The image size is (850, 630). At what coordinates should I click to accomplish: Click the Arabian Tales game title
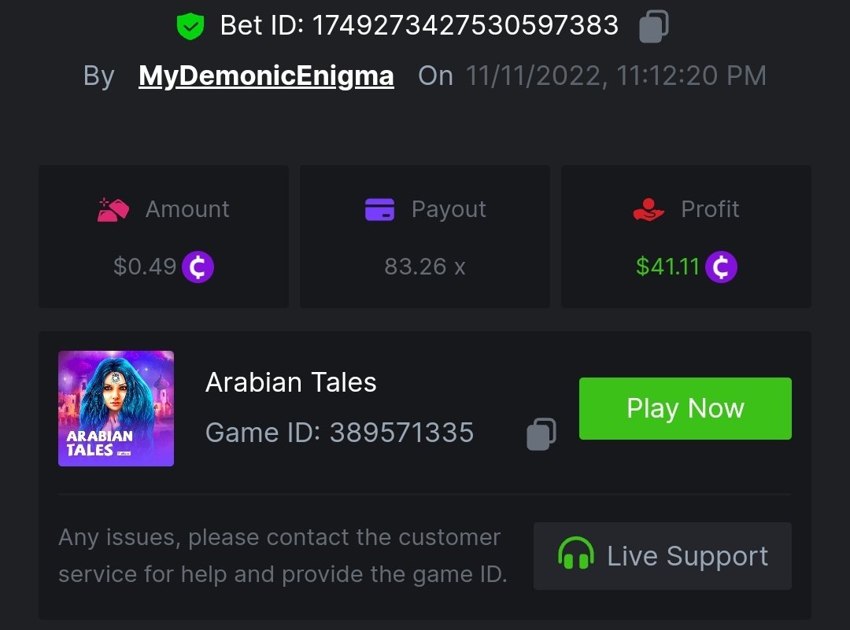pyautogui.click(x=291, y=382)
